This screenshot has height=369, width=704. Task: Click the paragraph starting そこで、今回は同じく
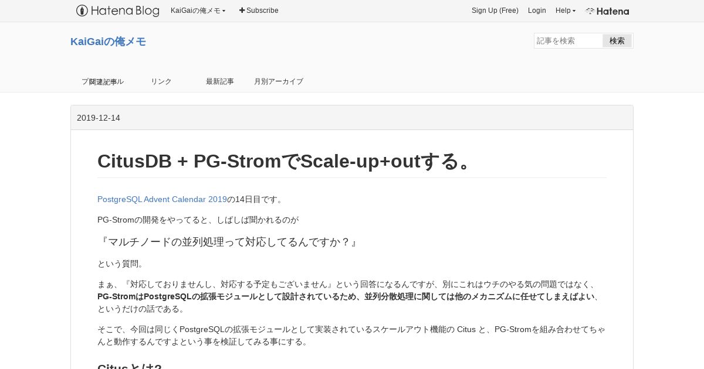tap(351, 336)
